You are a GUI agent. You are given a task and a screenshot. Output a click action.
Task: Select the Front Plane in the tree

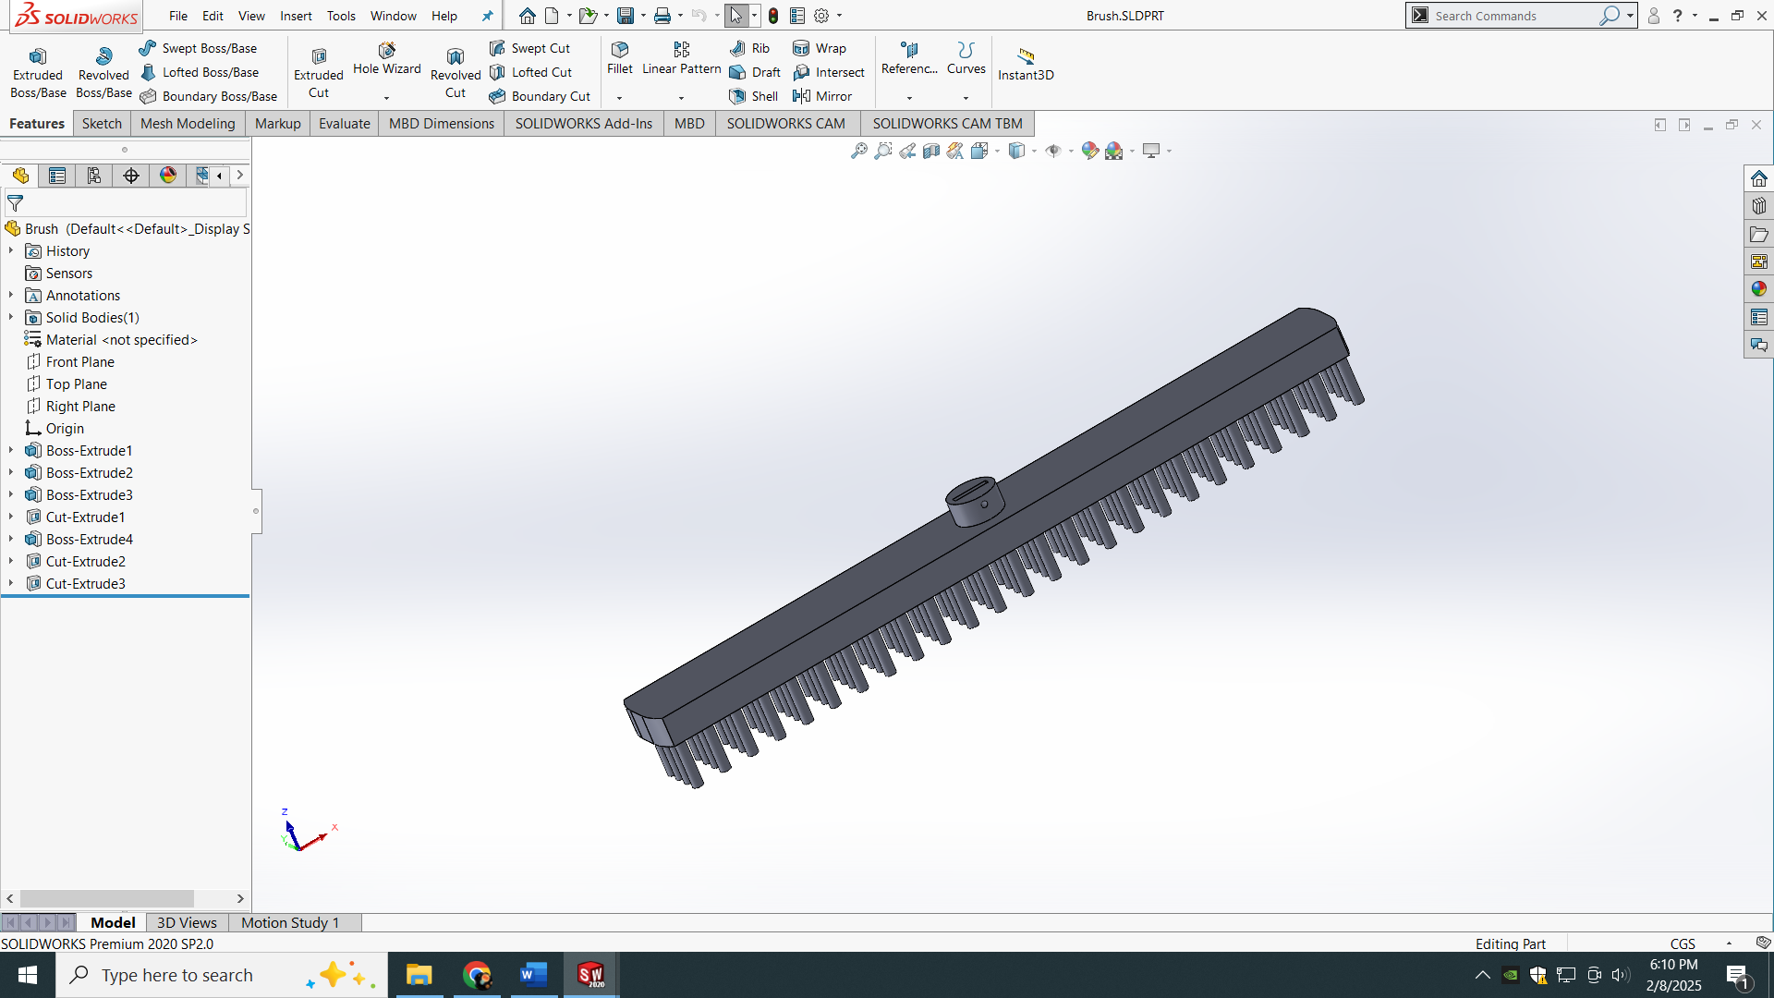pos(80,362)
